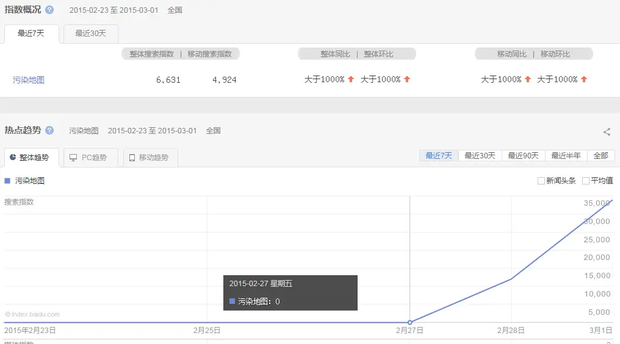
Task: Enable the 新闻头条 checkbox
Action: coord(541,181)
